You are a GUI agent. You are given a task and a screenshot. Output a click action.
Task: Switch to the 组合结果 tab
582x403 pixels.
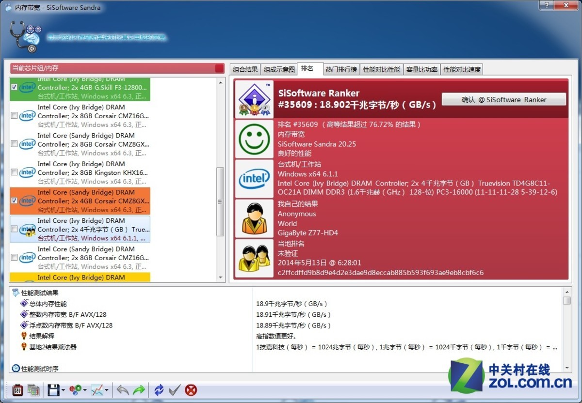(x=245, y=69)
